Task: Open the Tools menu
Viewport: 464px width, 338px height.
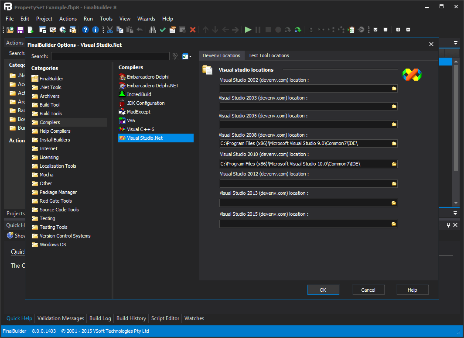Action: (x=106, y=19)
